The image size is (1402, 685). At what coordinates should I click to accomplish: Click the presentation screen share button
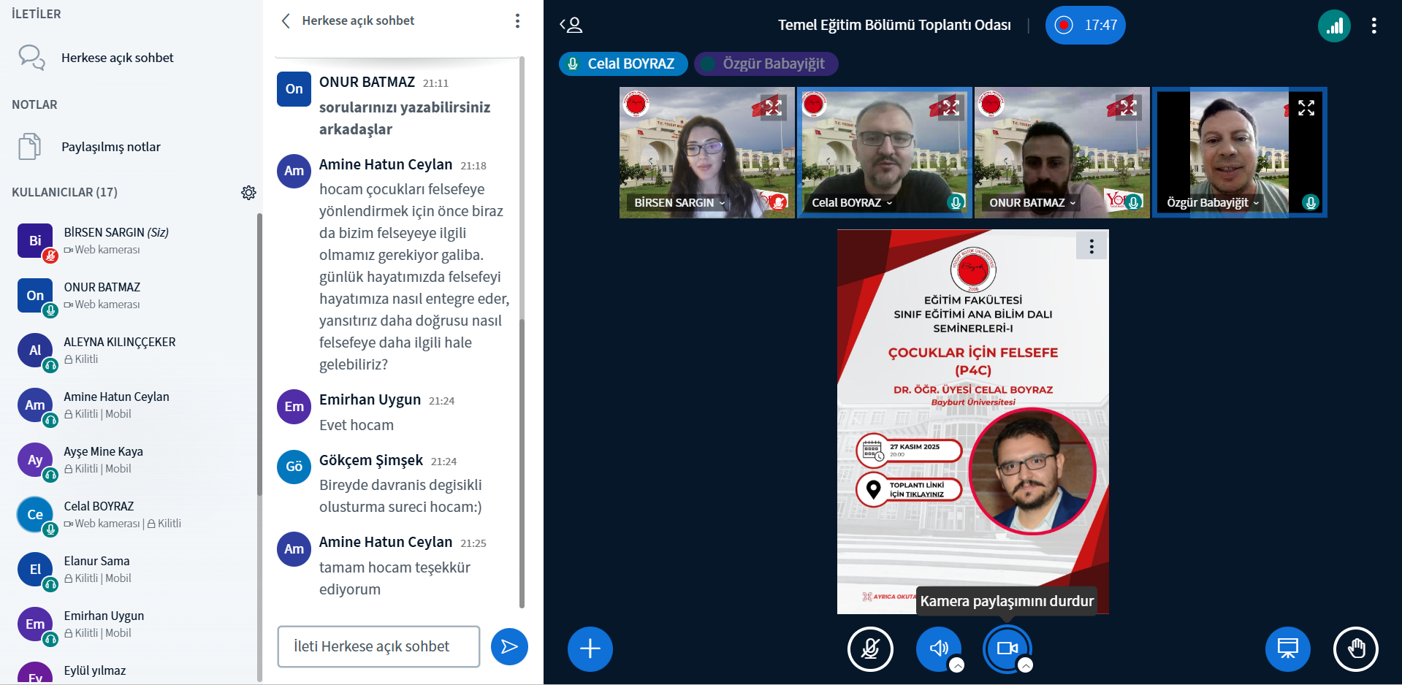click(1287, 648)
